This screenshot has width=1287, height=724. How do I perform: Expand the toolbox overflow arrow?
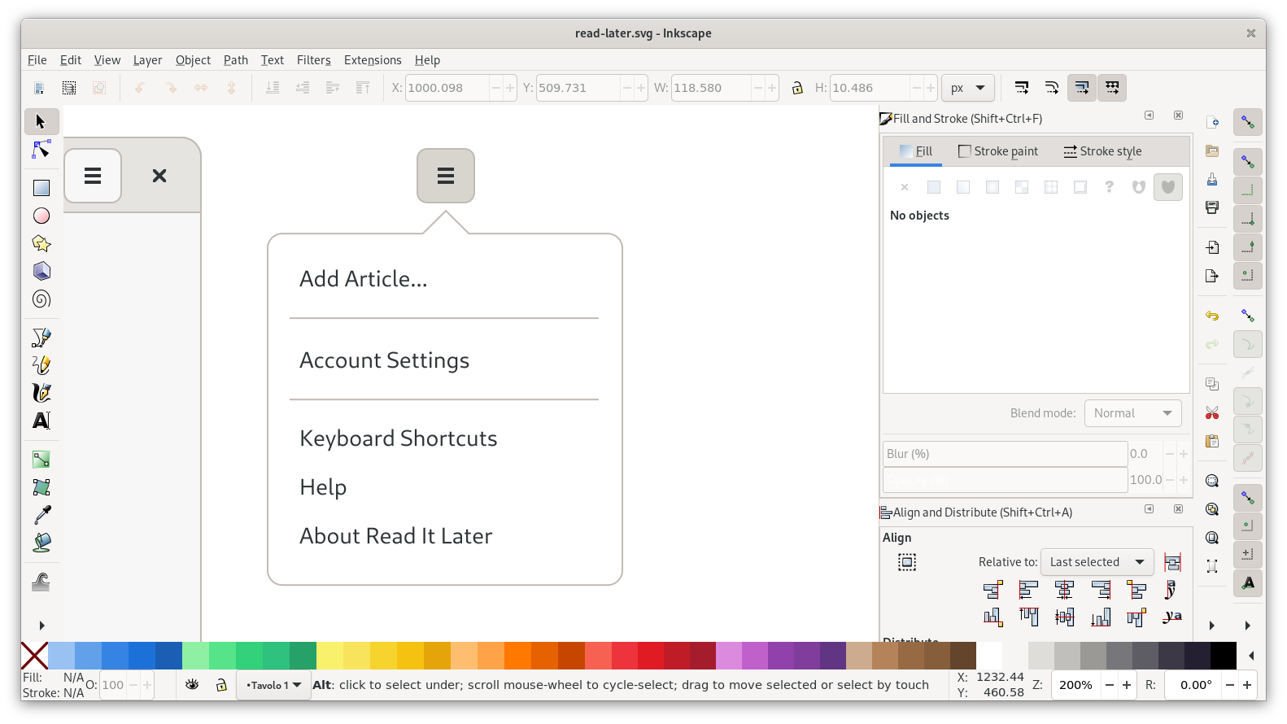click(x=41, y=626)
